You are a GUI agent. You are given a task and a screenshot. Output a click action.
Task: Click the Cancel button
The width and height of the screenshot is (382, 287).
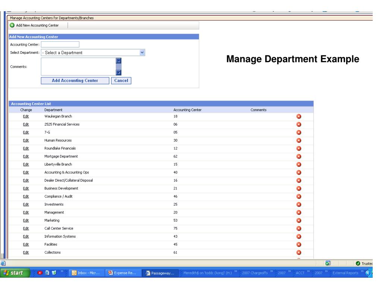point(121,81)
